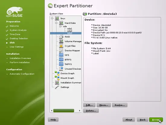Click the Time Zone step
Viewport: 166px width, 125px height.
[x=15, y=34]
